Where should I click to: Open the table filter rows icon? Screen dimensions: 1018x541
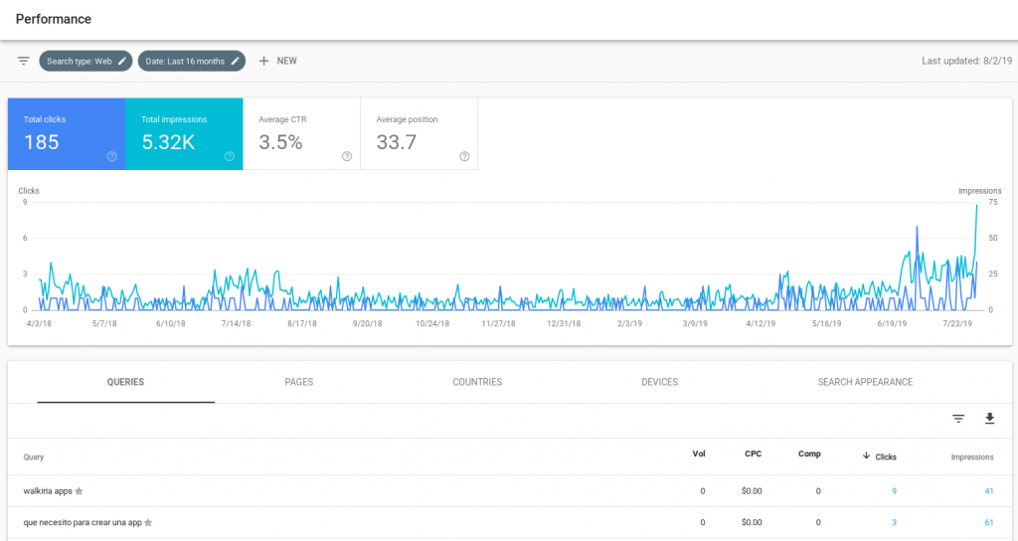[x=958, y=419]
